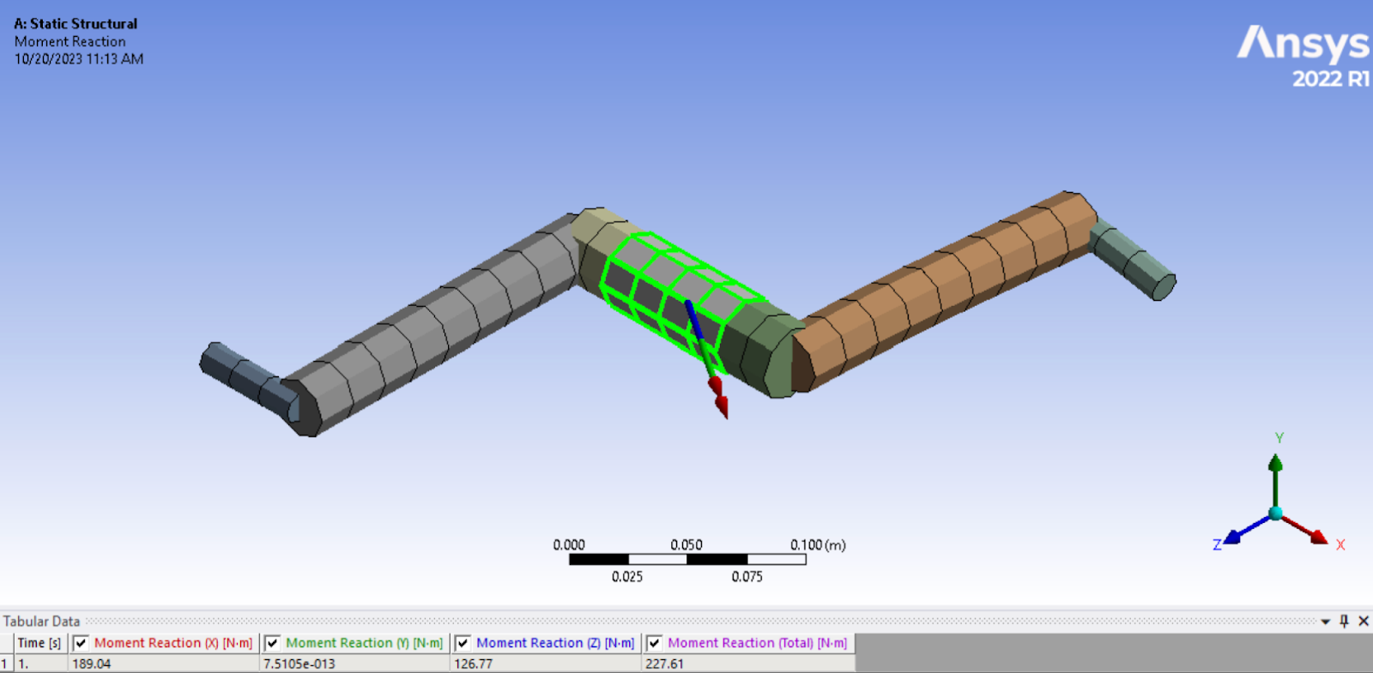The width and height of the screenshot is (1373, 673).
Task: Click the Tabular Data panel title
Action: pyautogui.click(x=41, y=621)
